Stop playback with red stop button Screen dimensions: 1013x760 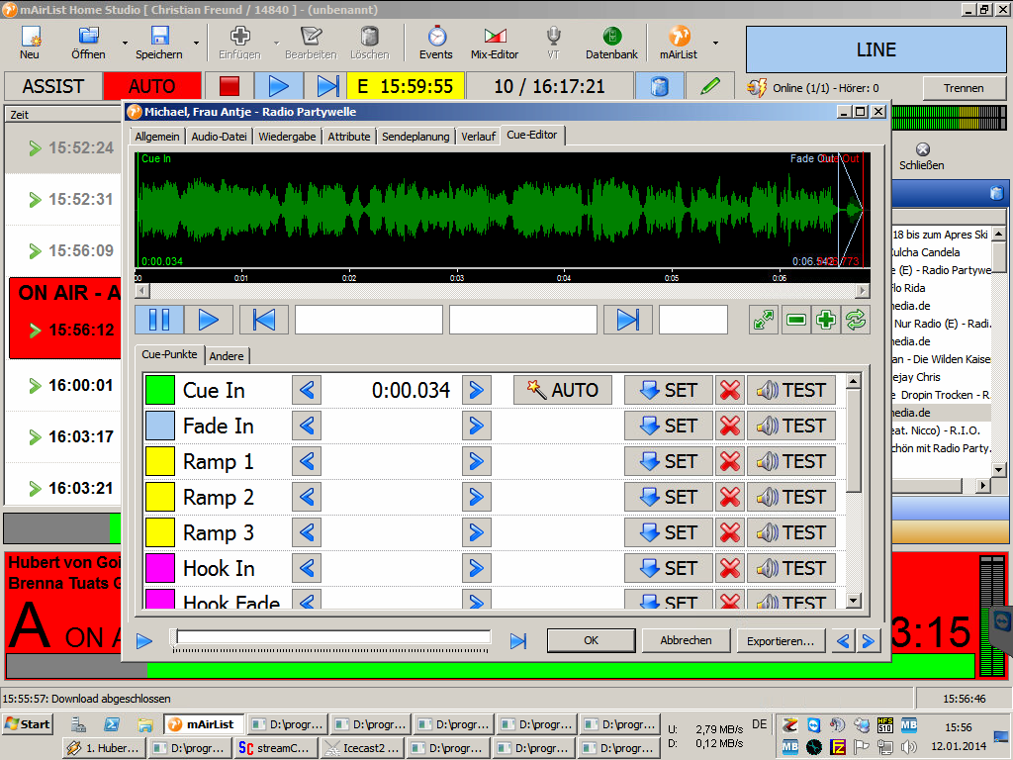[x=230, y=86]
